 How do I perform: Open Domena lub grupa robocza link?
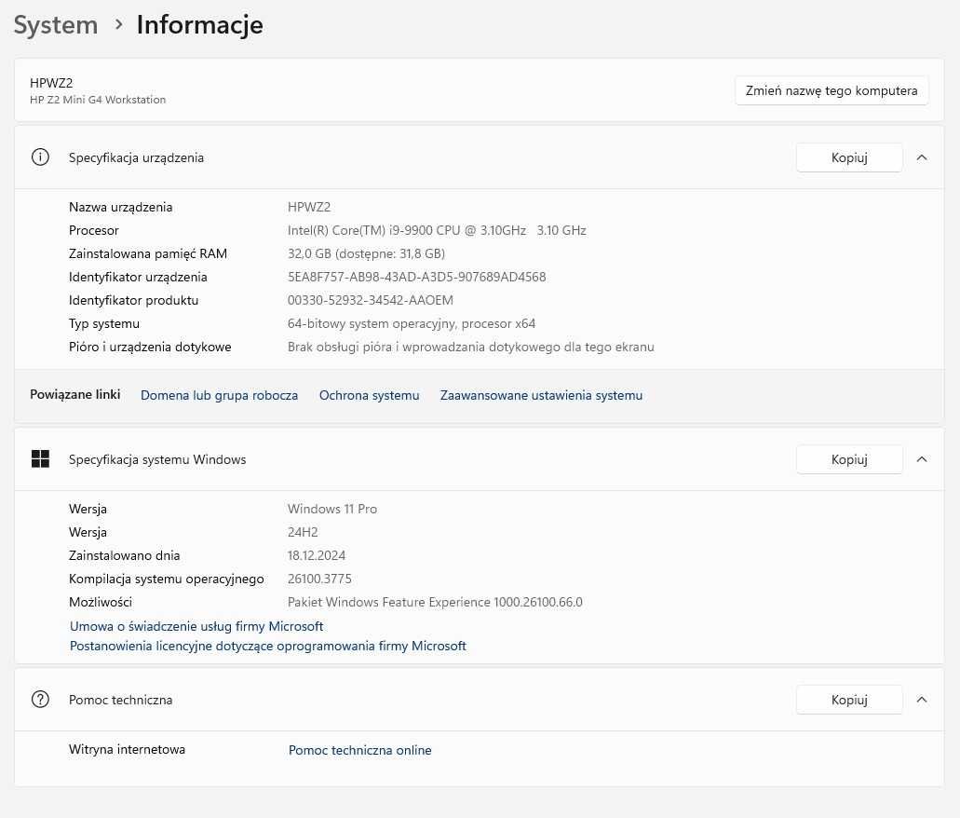219,395
